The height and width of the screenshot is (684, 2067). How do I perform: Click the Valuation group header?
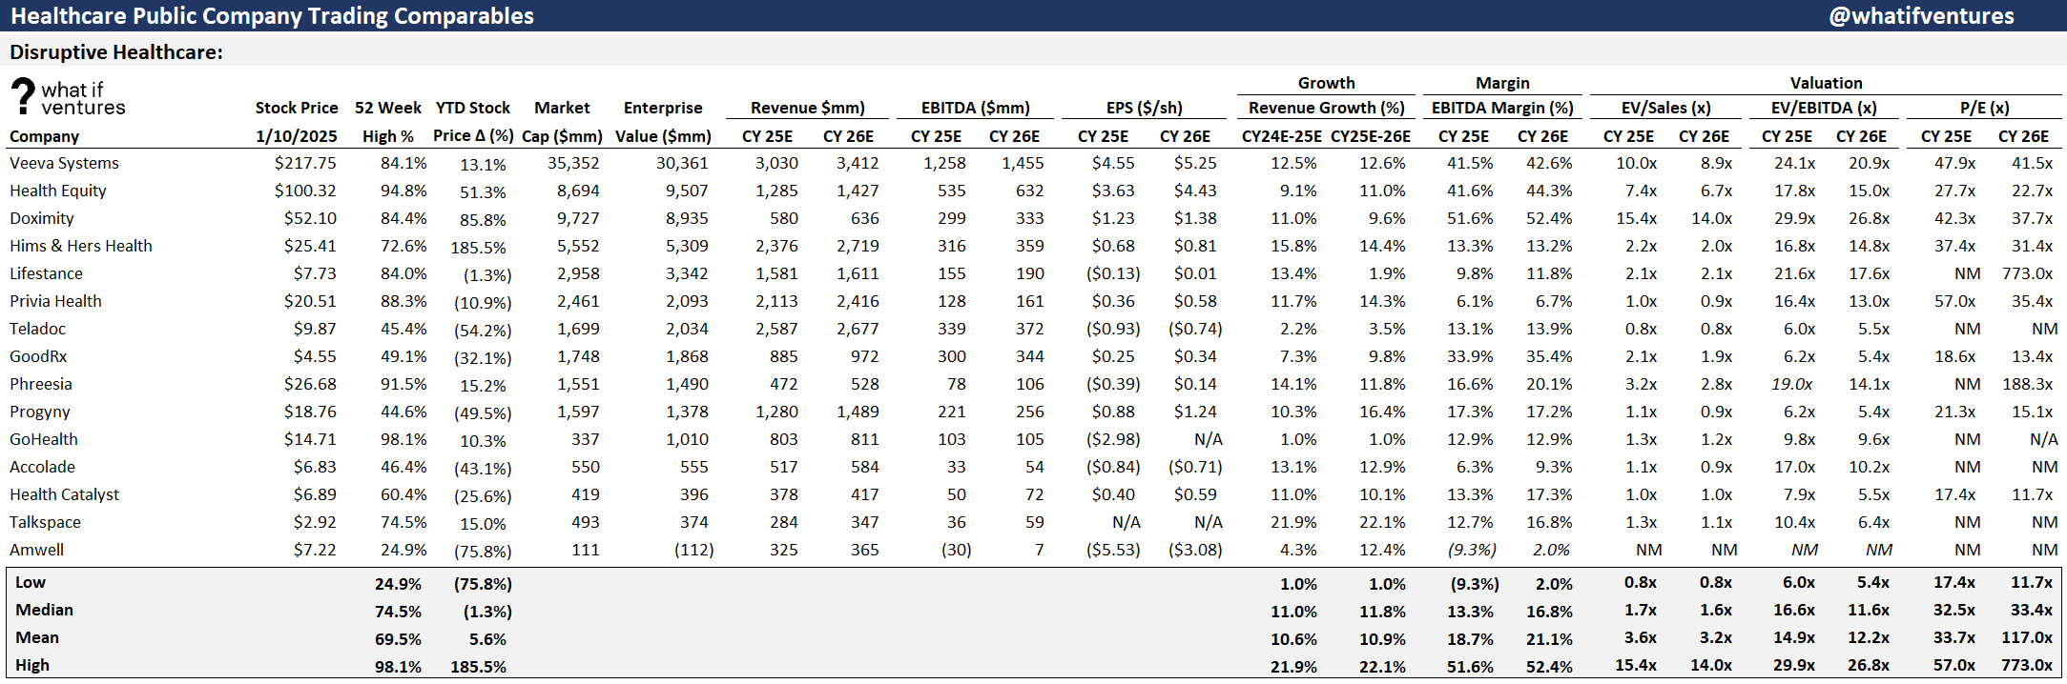[1826, 83]
